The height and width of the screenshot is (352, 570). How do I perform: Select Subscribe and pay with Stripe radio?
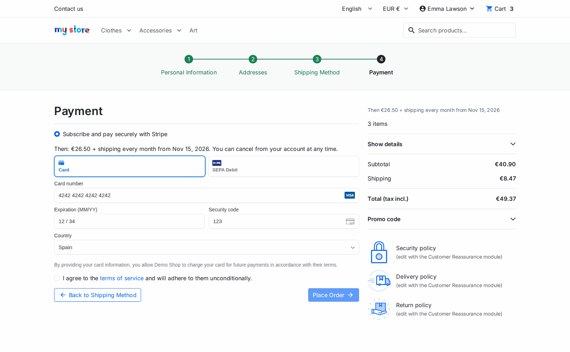[x=57, y=134]
